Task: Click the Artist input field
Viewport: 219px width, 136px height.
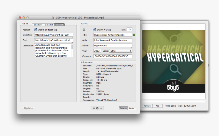Action: [x=113, y=40]
